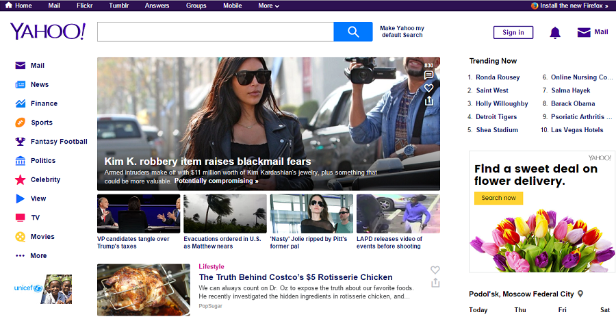Share the Kim K. headline story
The image size is (616, 319).
[x=429, y=101]
